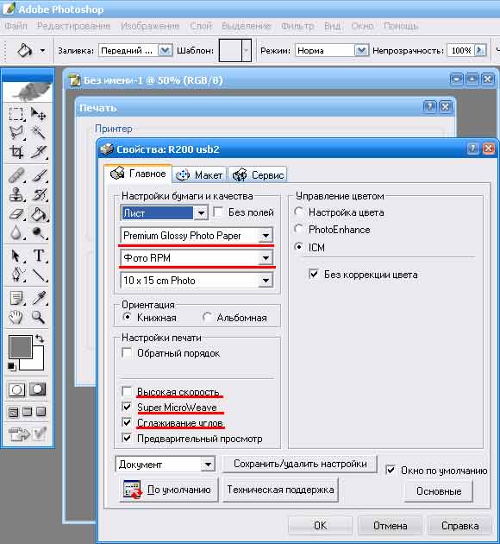Viewport: 500px width, 544px height.
Task: Select the Zoom magnifier tool
Action: 39,317
